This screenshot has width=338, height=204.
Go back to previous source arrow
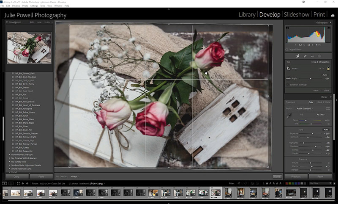(23, 183)
